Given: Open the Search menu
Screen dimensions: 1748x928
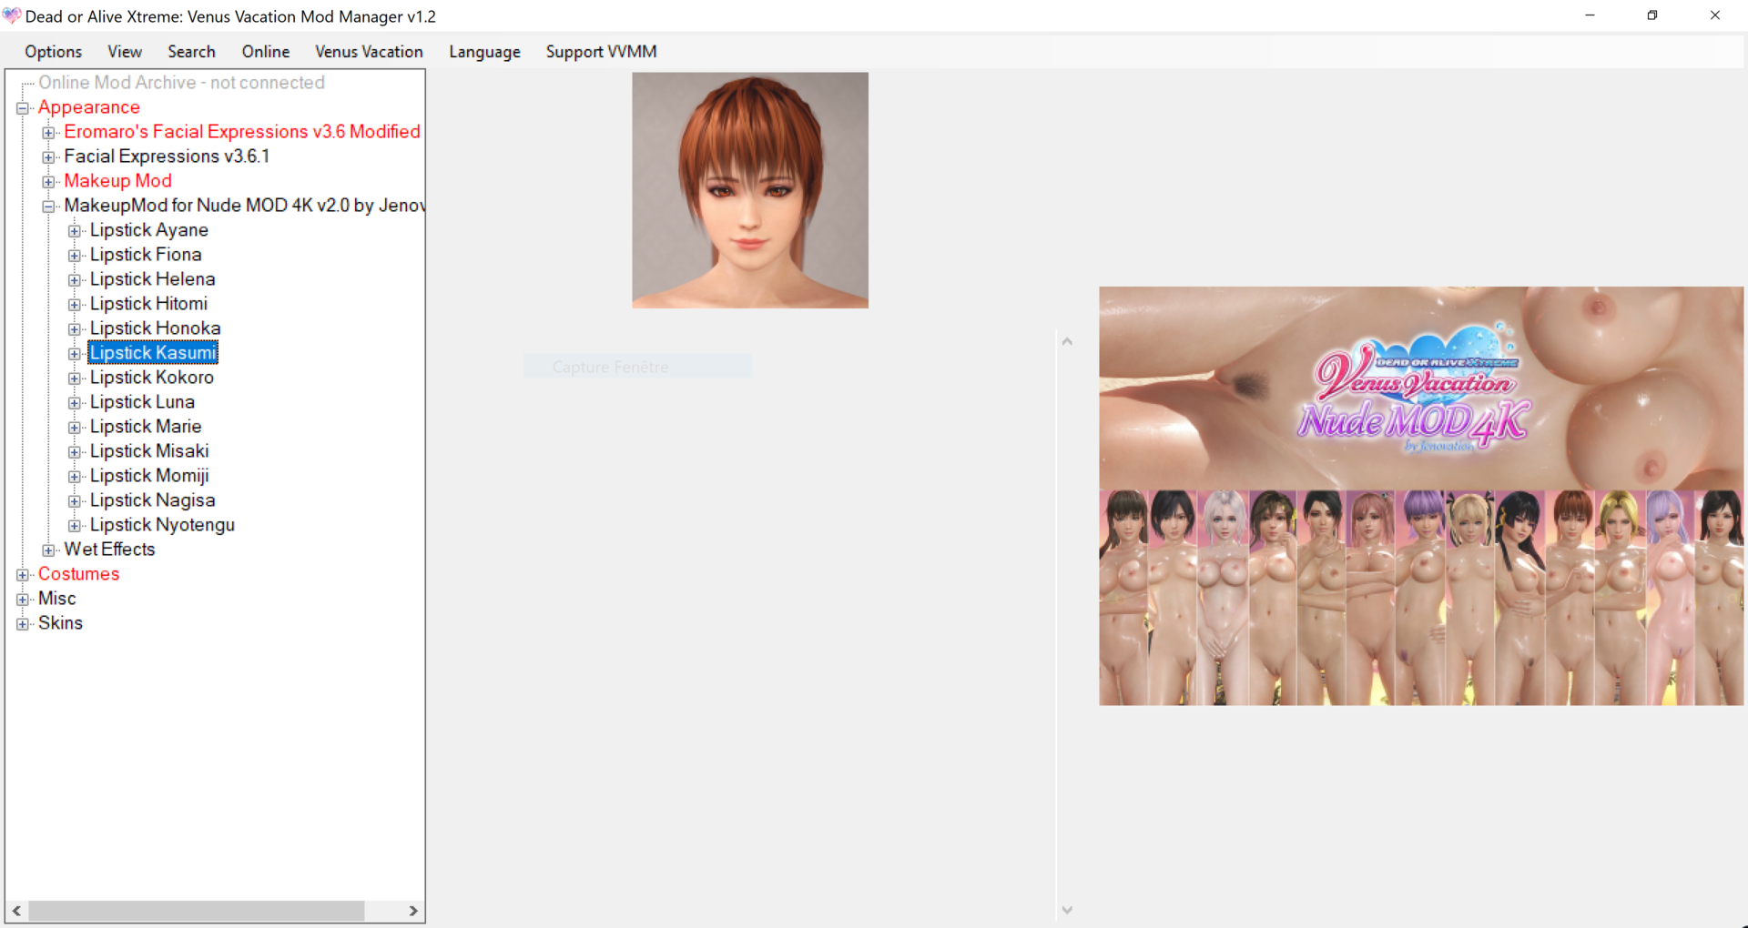Looking at the screenshot, I should tap(191, 52).
